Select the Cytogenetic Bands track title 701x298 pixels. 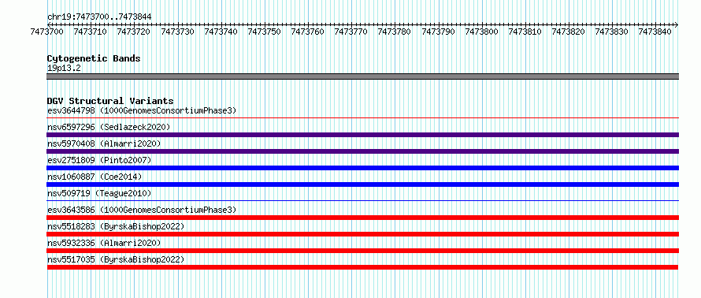tap(94, 58)
